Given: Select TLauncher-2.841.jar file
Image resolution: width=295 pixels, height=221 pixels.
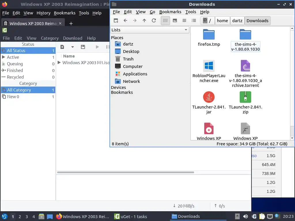Looking at the screenshot, I should 209,103.
